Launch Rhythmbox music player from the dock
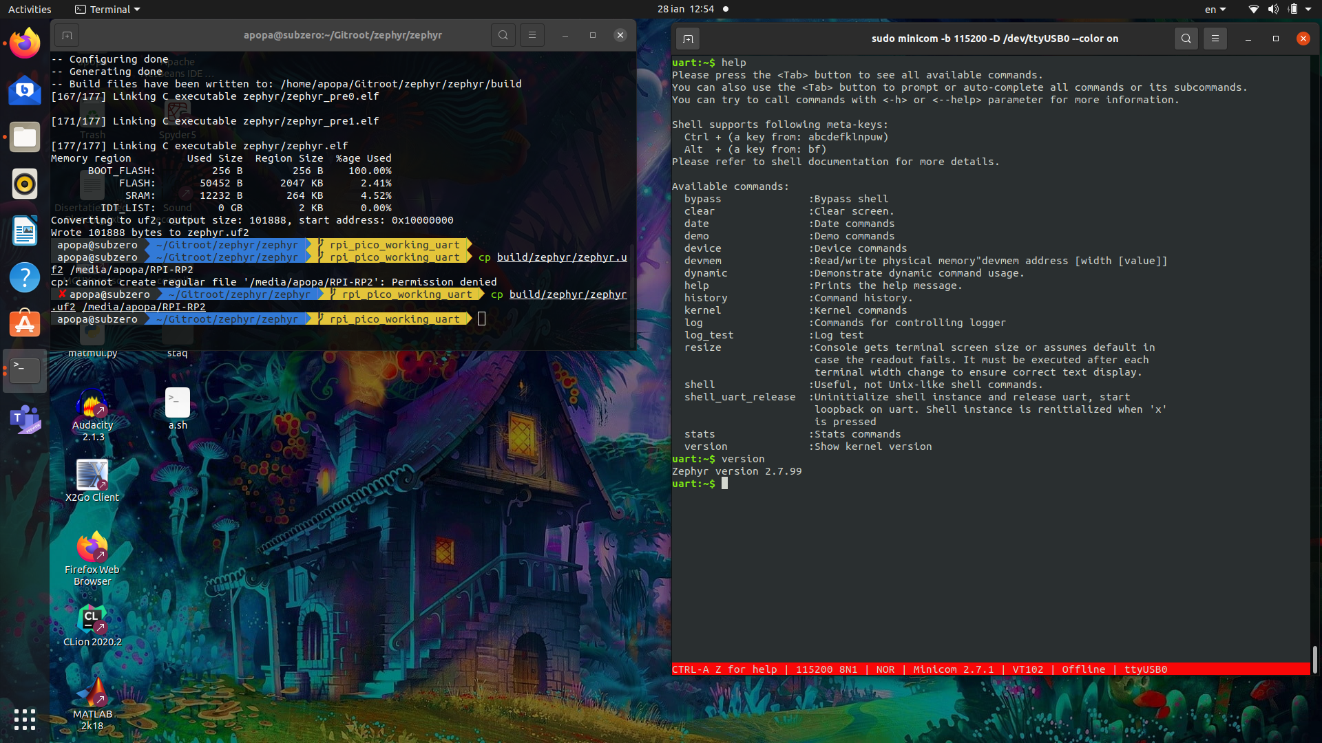 pos(24,184)
